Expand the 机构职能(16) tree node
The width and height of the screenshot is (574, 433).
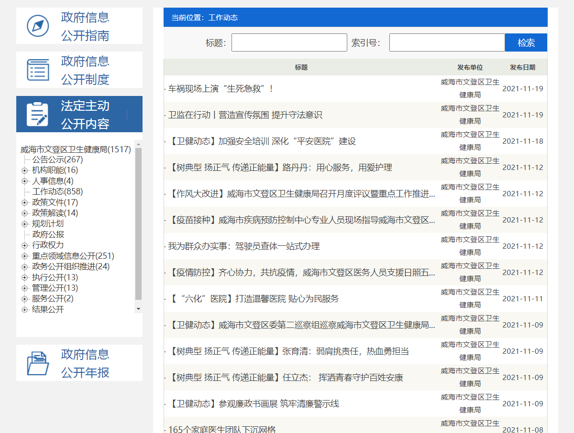click(25, 170)
